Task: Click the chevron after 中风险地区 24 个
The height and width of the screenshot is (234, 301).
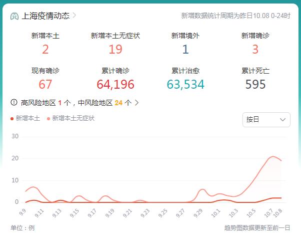Action: coord(136,103)
